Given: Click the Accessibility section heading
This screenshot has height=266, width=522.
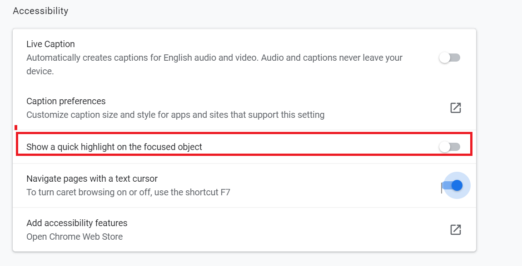Looking at the screenshot, I should (x=40, y=11).
